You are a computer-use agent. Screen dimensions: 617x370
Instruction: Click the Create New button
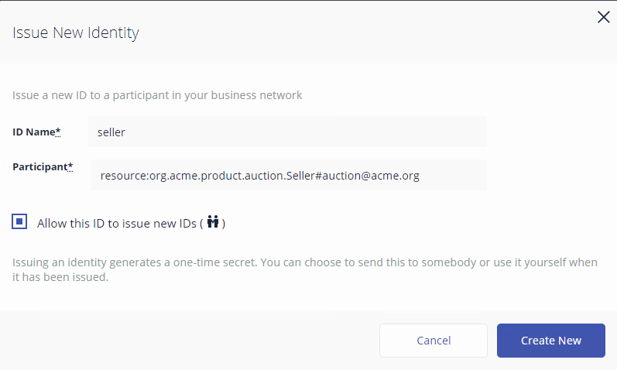click(550, 341)
